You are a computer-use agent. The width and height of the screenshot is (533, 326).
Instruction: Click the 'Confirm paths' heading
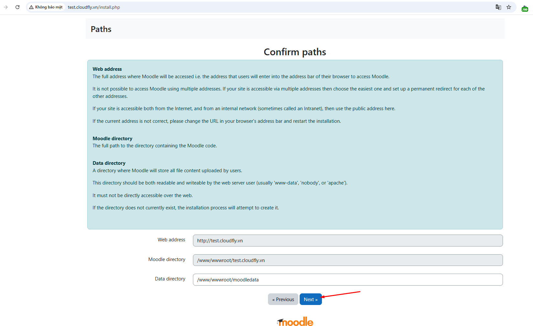[295, 52]
